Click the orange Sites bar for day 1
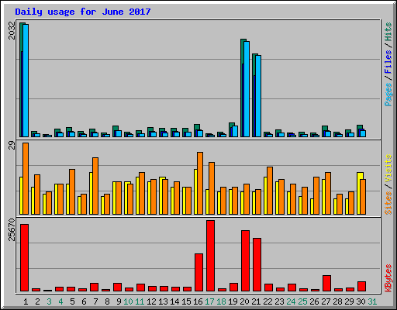397x310 pixels. [26, 178]
